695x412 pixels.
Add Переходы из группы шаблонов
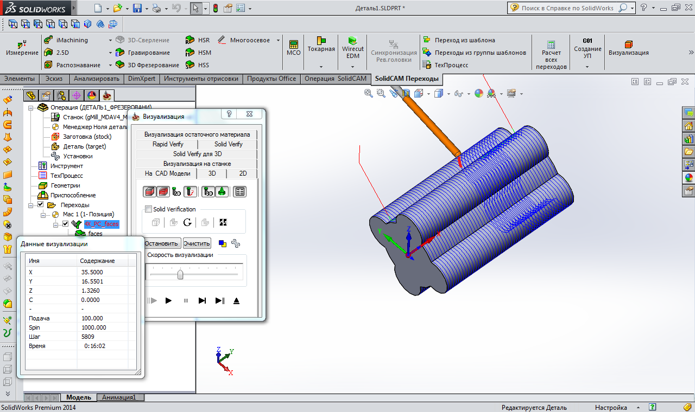474,53
